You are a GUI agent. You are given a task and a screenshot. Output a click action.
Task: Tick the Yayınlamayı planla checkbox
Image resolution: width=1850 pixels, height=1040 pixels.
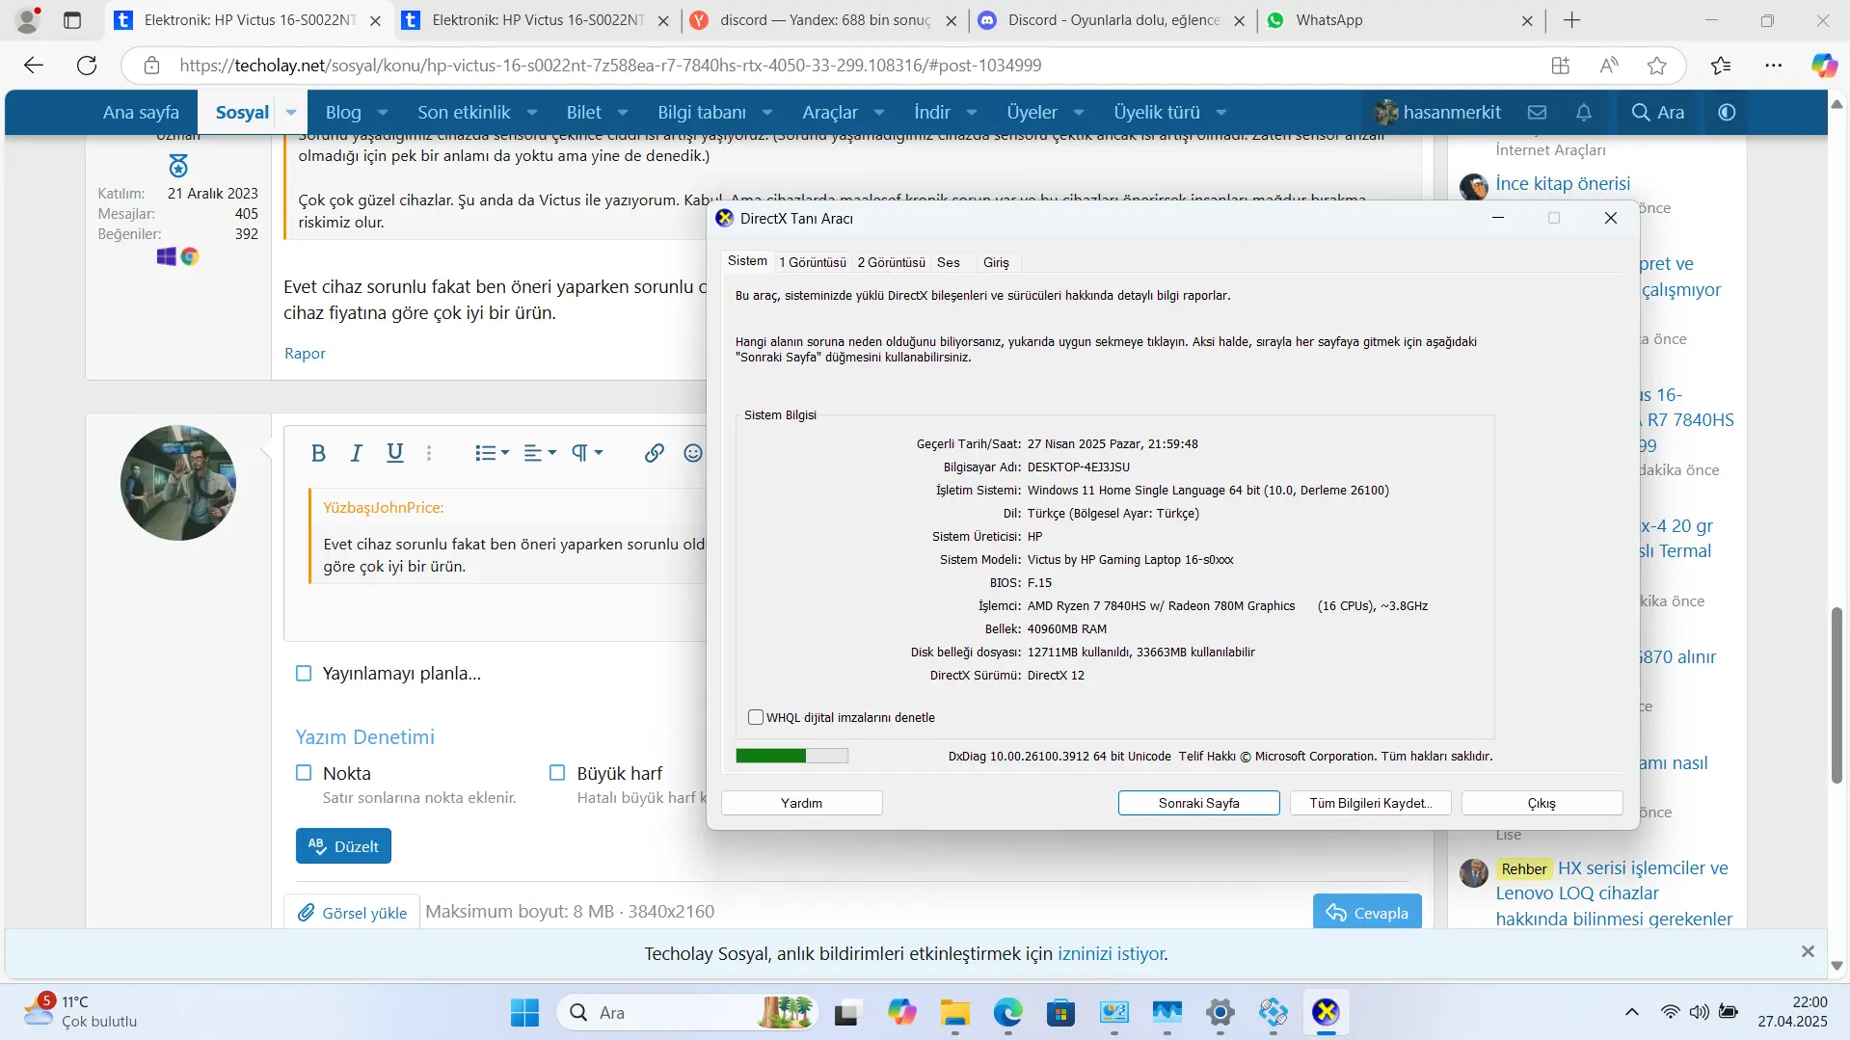(x=304, y=674)
